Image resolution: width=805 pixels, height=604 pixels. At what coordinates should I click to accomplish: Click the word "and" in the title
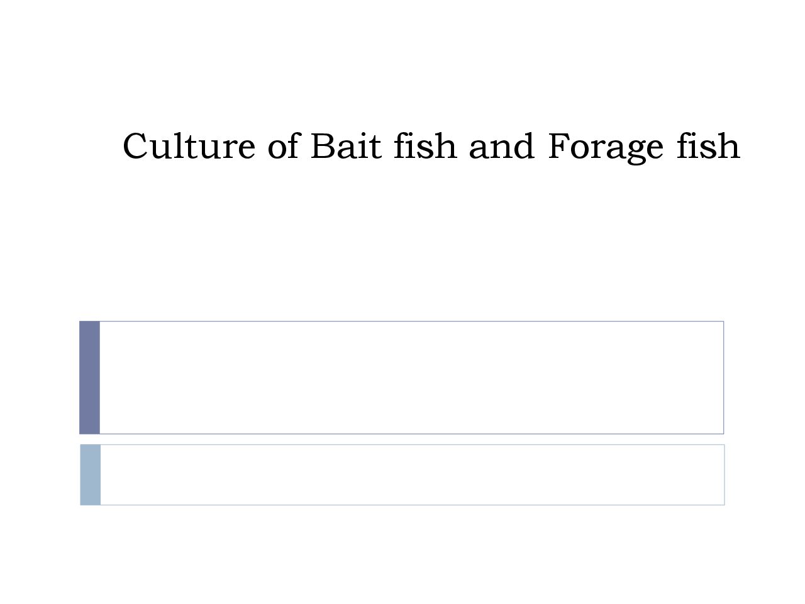[501, 147]
